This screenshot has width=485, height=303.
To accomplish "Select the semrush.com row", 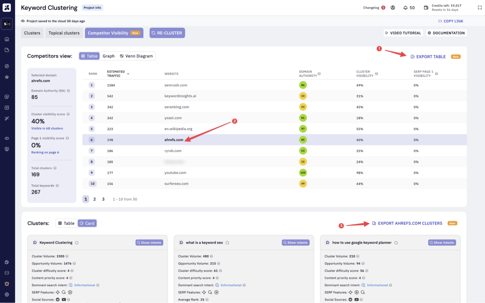I will (x=275, y=85).
